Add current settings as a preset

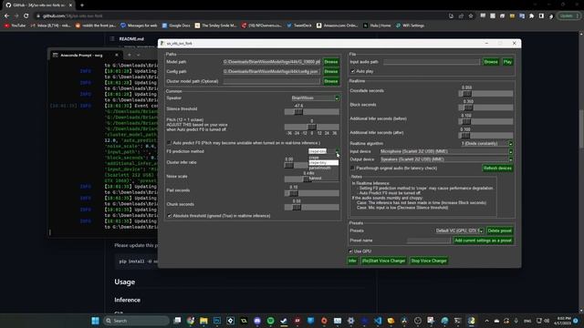click(483, 241)
